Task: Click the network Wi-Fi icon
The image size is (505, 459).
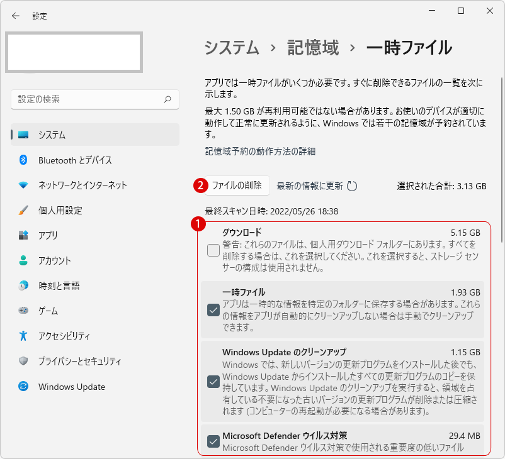Action: tap(23, 185)
